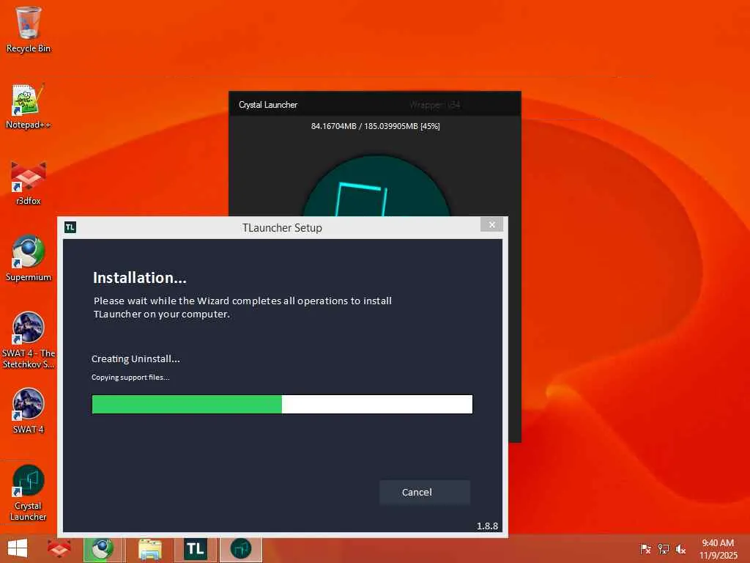Click the Copying support files... text

(130, 378)
